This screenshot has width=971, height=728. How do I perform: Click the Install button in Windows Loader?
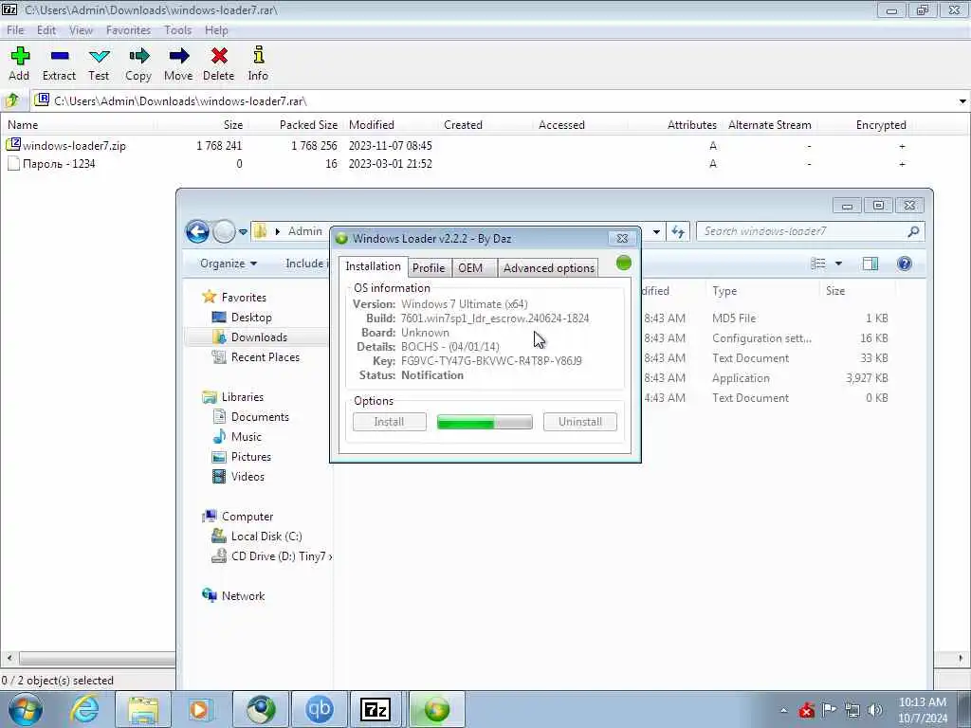coord(390,422)
